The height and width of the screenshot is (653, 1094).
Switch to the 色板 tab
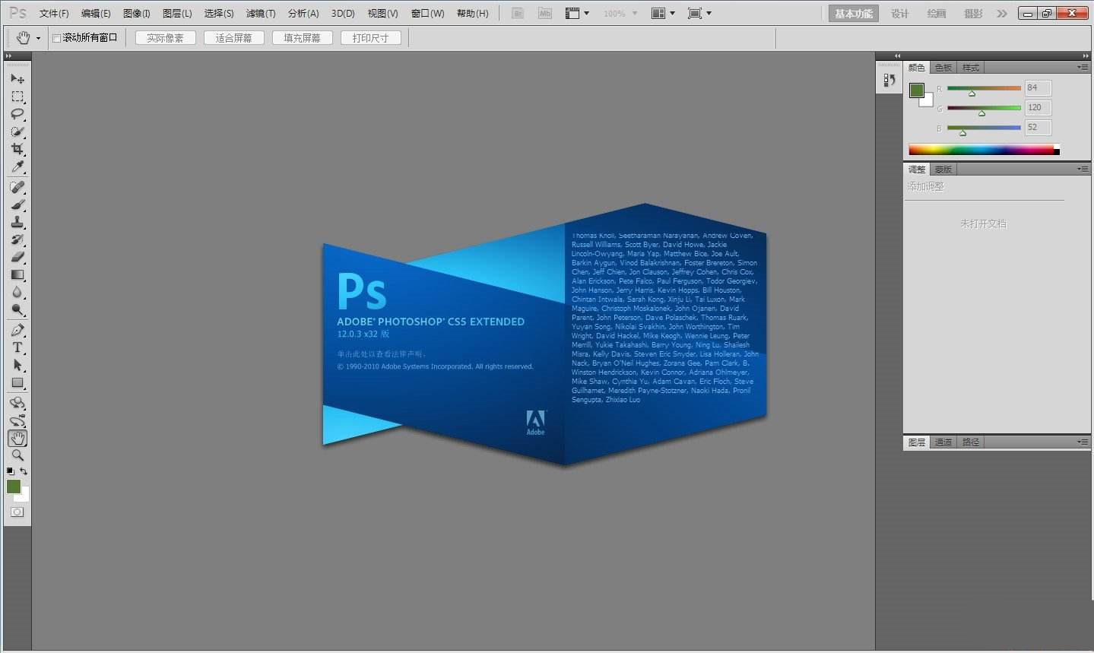pyautogui.click(x=943, y=68)
